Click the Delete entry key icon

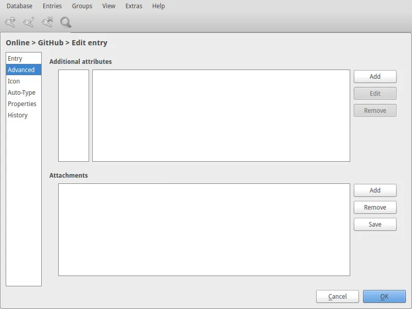coord(47,22)
